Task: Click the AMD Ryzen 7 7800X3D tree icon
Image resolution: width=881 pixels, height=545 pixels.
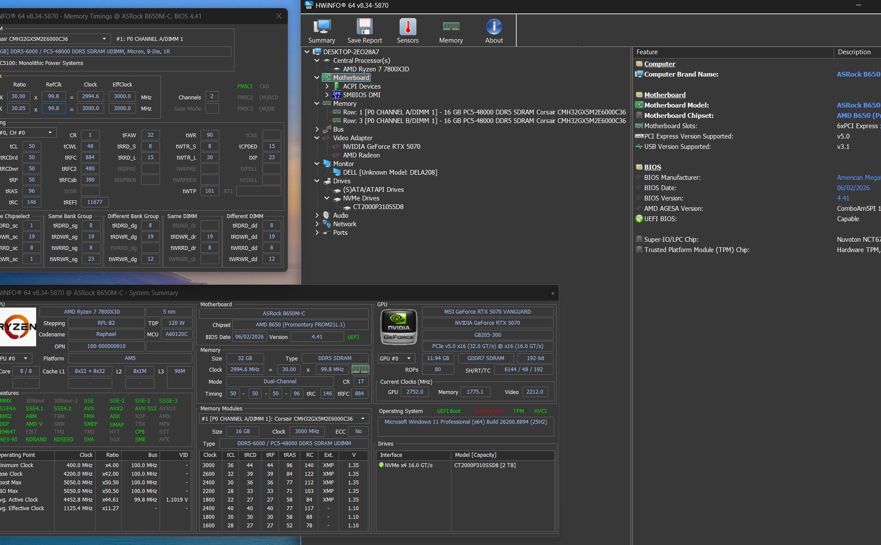Action: (337, 69)
